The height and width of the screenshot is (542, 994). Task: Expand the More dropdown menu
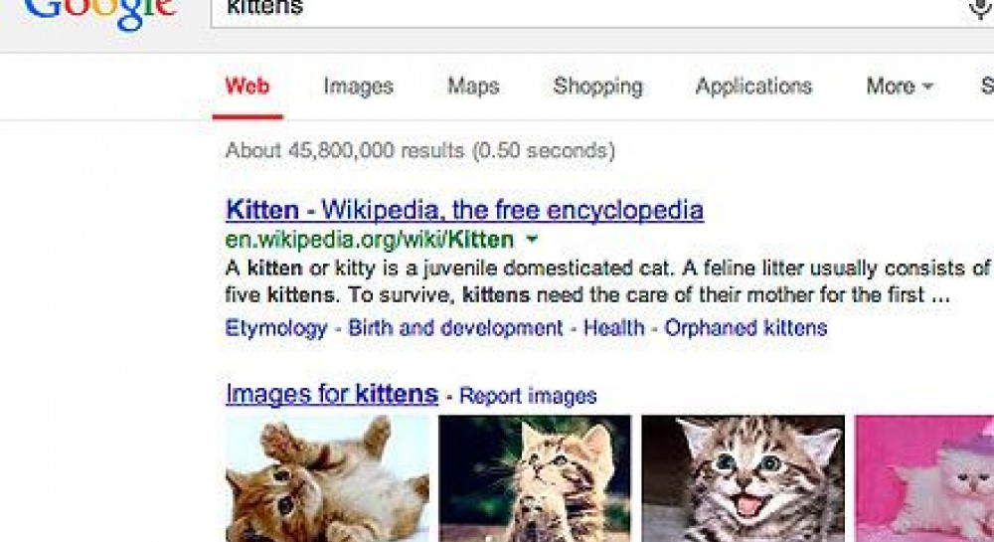tap(900, 87)
